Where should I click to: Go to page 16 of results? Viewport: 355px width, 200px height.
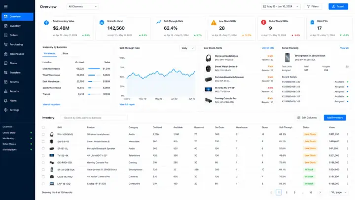coord(311,192)
